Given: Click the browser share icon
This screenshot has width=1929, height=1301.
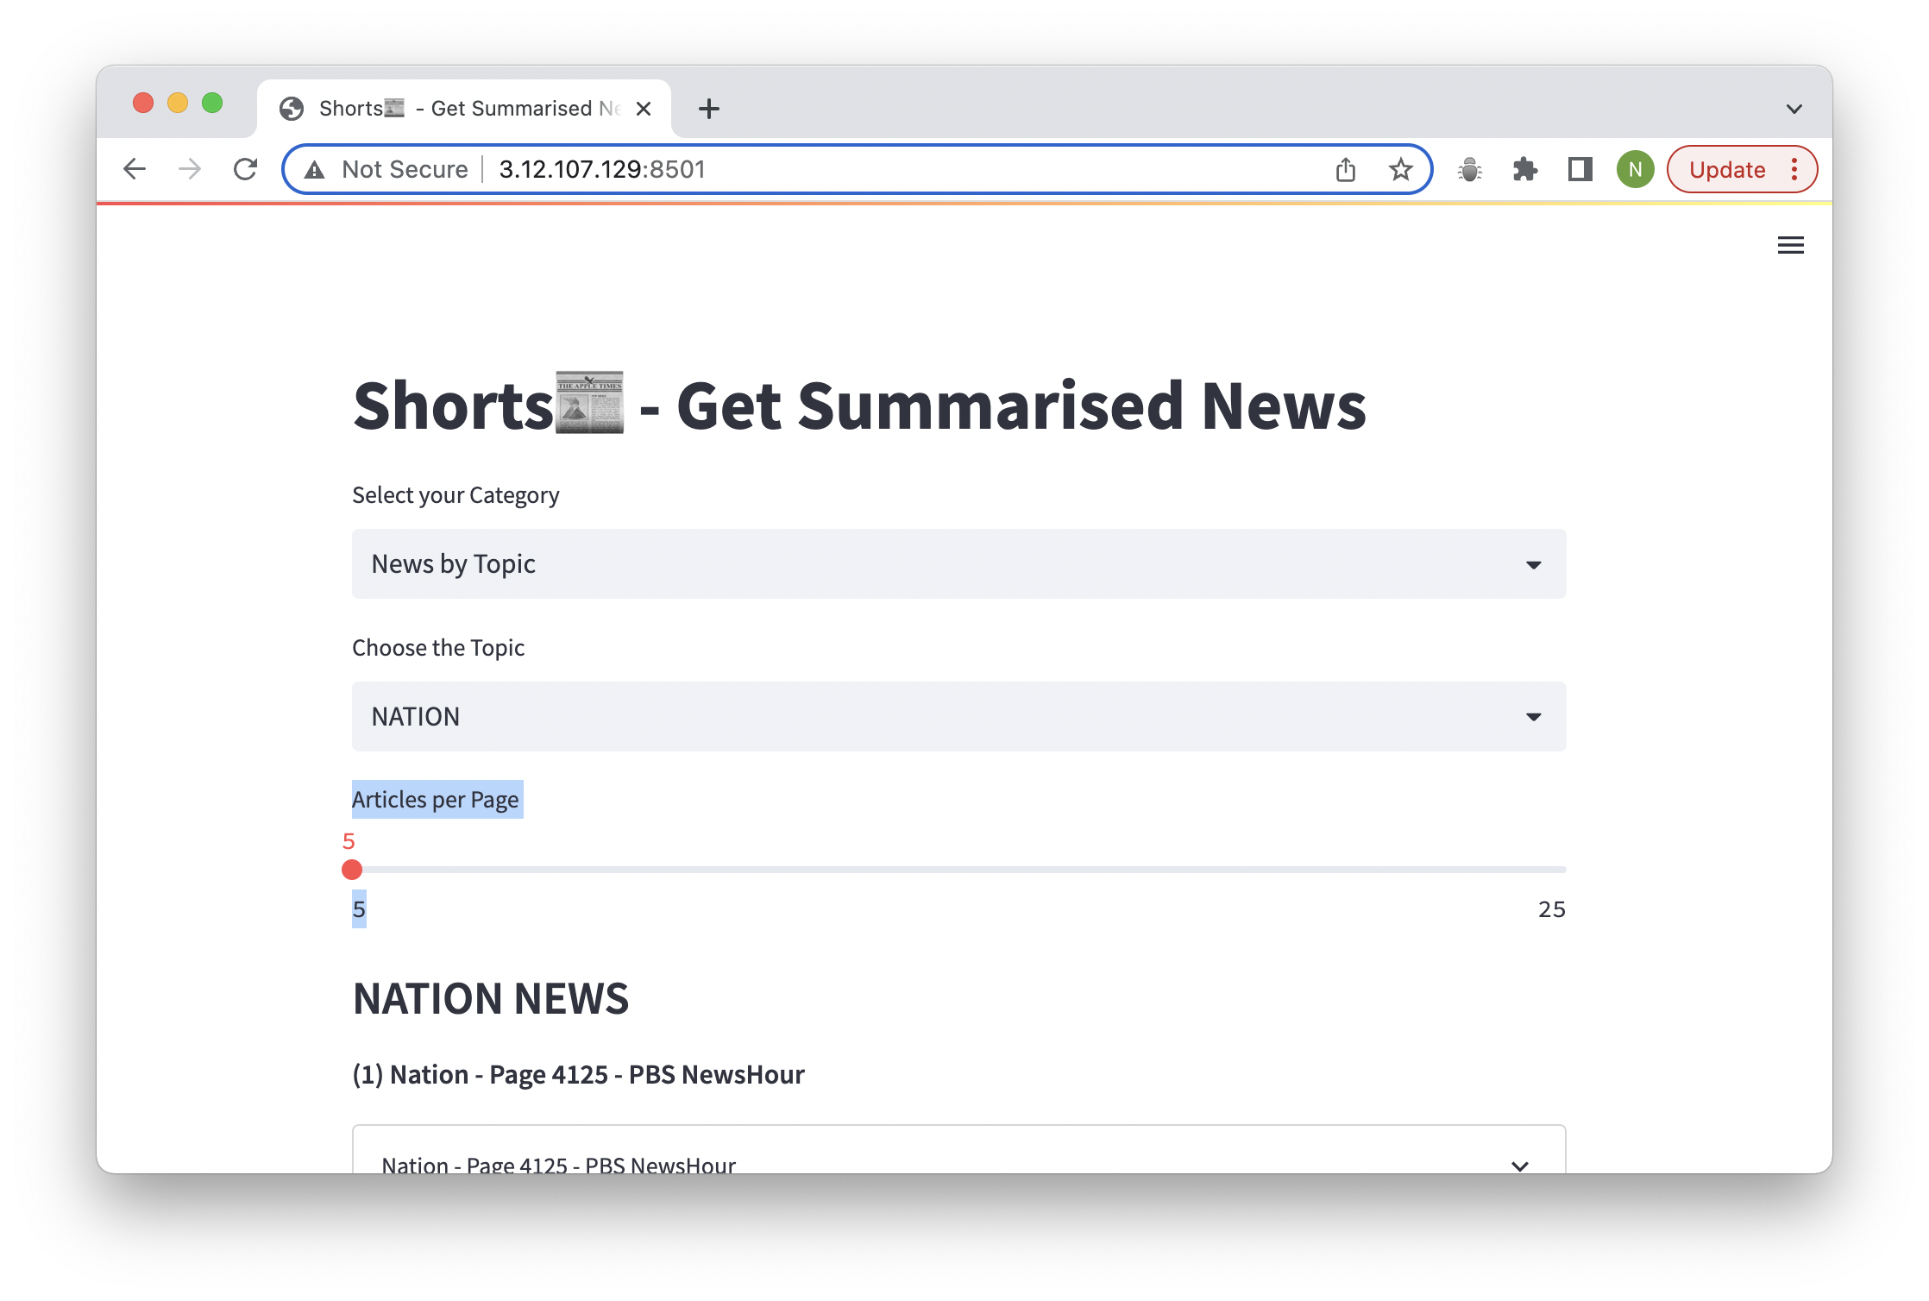Looking at the screenshot, I should 1346,170.
